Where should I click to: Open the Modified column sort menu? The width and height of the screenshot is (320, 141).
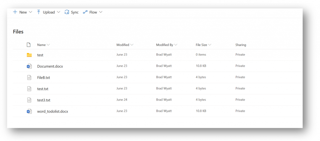[125, 45]
